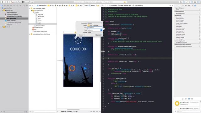Toggle the utilities panel visibility
This screenshot has width=201, height=113.
(198, 2)
